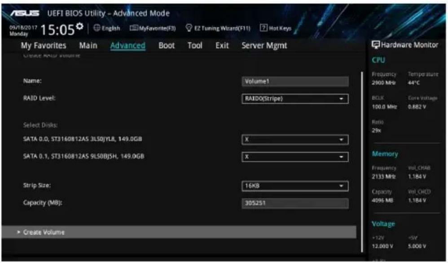Click the arrow icon beside Create Volume
This screenshot has height=263, width=448.
point(18,232)
